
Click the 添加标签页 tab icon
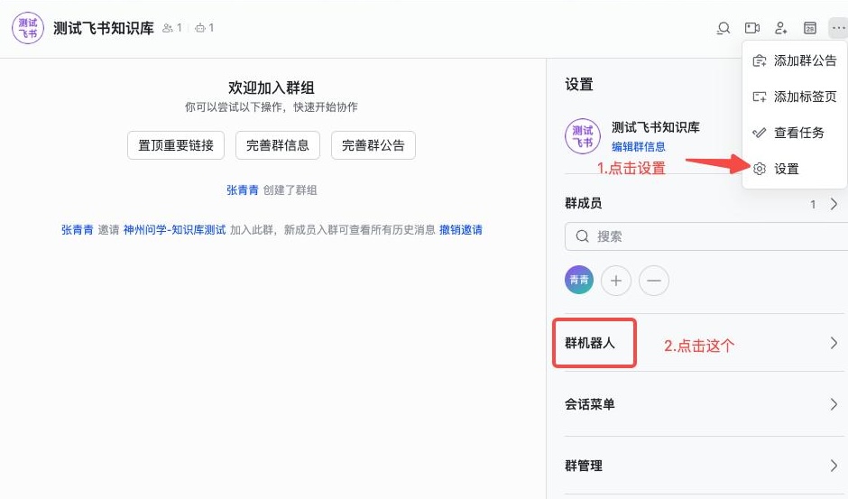[x=760, y=97]
